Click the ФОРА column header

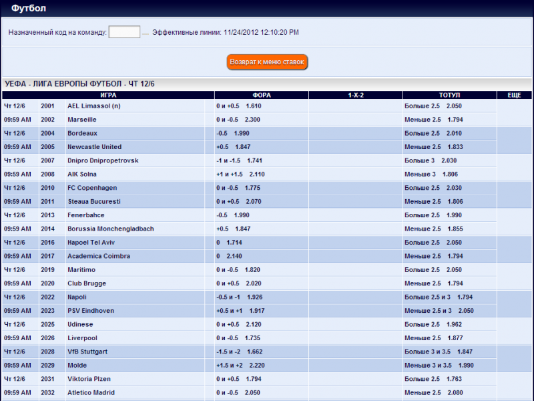(261, 96)
